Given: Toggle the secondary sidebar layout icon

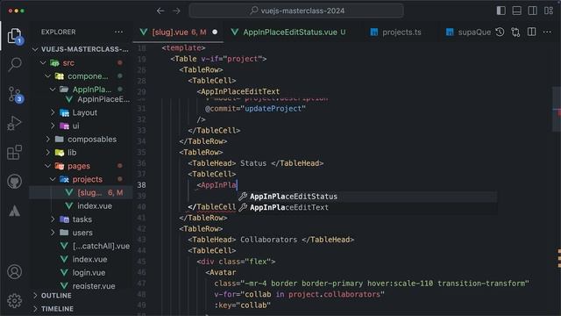Looking at the screenshot, I should [532, 11].
